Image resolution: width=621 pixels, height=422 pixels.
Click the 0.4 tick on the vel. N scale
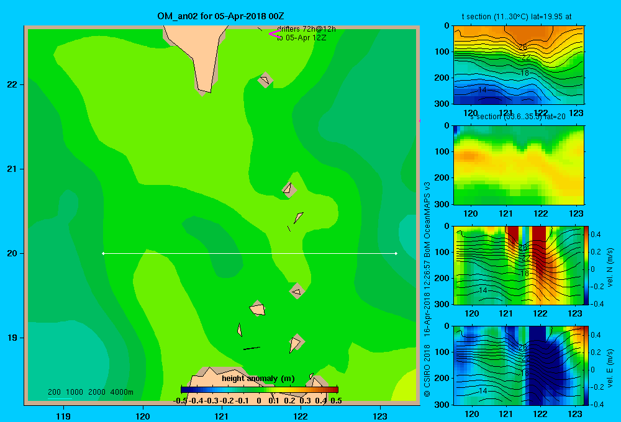point(596,235)
